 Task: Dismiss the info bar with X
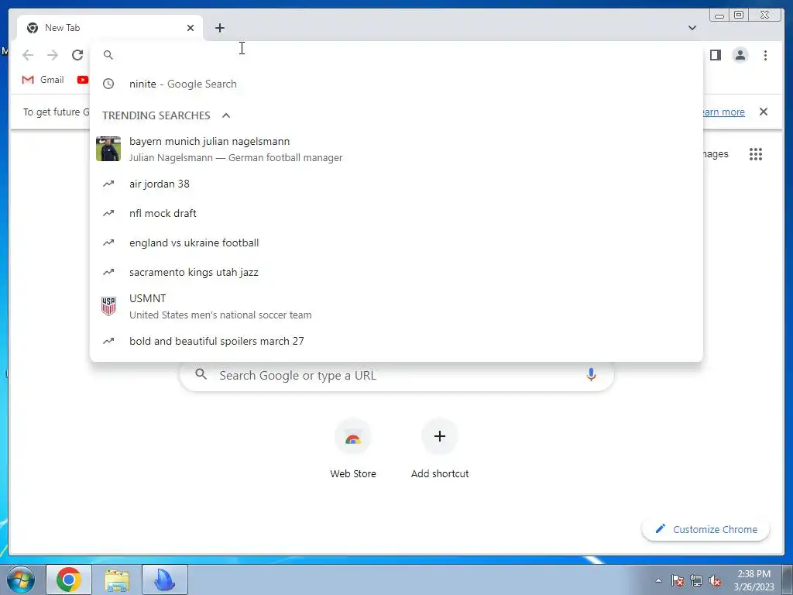click(764, 112)
